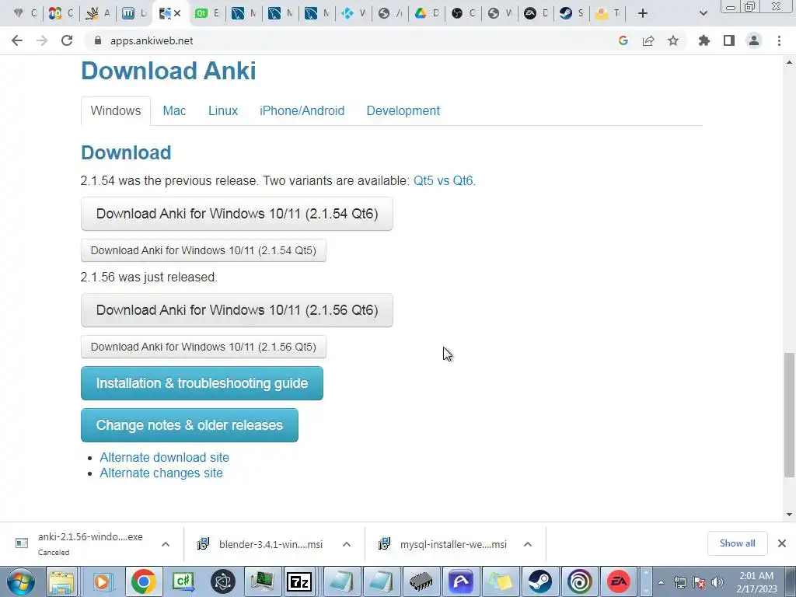Open the Ubisoft Connect taskbar icon
Screen dimensions: 796x597
point(579,581)
